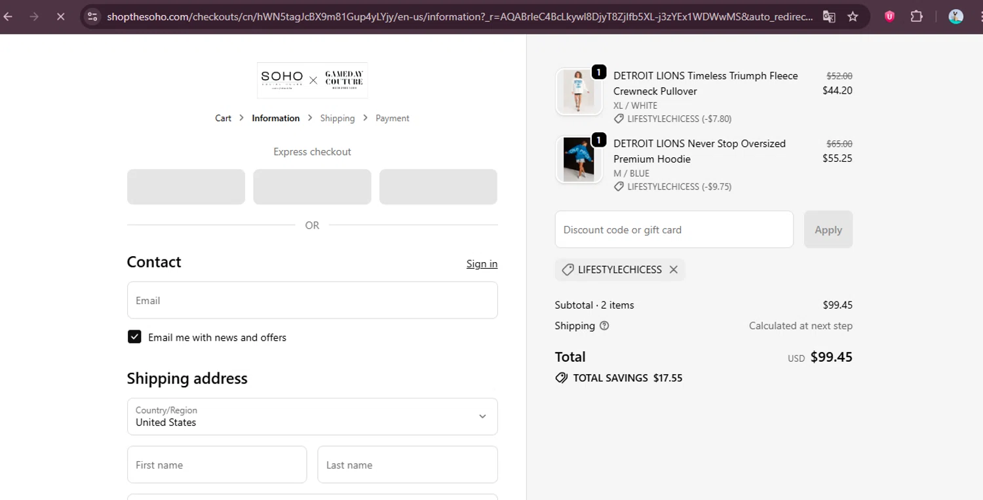Click the Contact heading
This screenshot has width=983, height=500.
pos(154,261)
